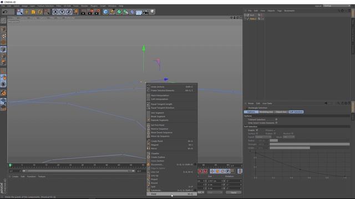Click the coordinate system icon
355x199 pixels.
pyautogui.click(x=75, y=12)
